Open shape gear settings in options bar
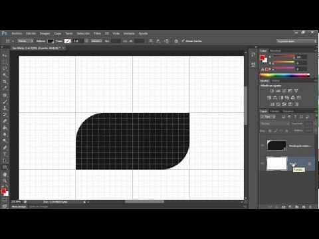319x239 pixels. click(x=176, y=41)
